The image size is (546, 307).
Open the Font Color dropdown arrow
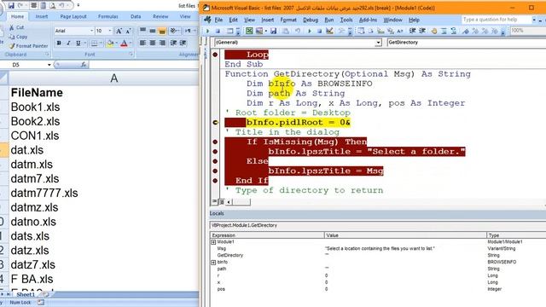[131, 43]
